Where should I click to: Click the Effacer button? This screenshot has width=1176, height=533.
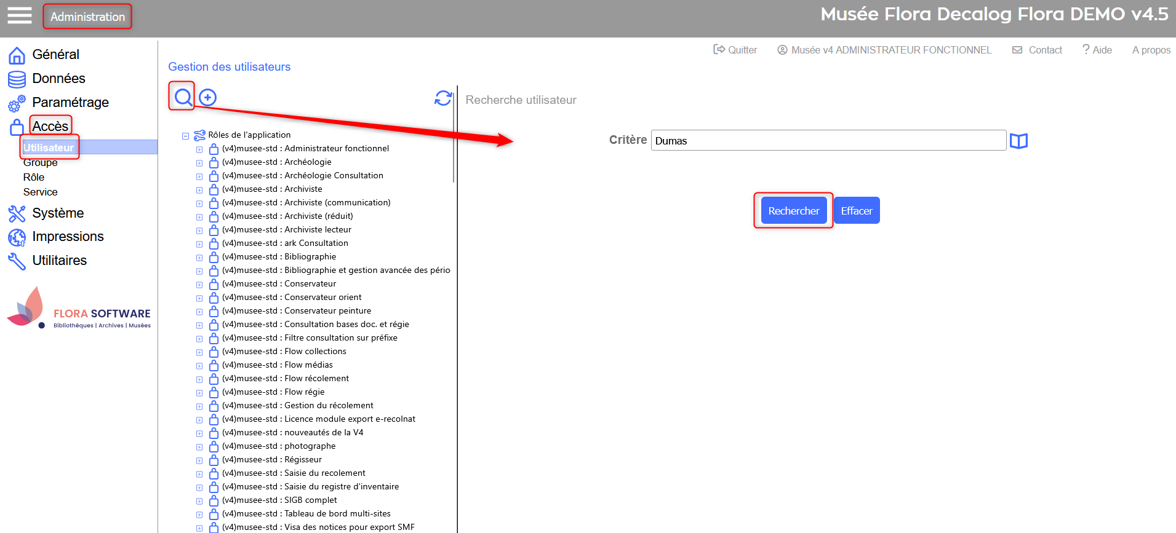[x=857, y=211]
